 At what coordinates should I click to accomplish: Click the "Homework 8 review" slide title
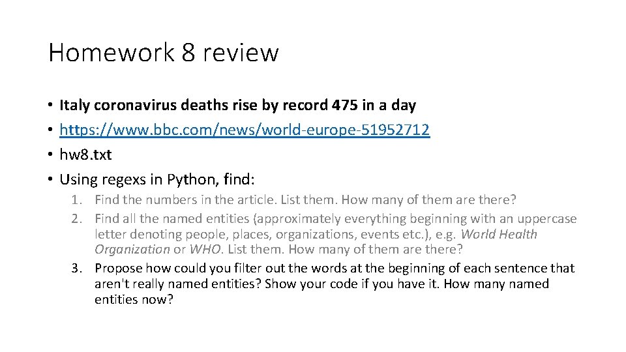[x=163, y=53]
